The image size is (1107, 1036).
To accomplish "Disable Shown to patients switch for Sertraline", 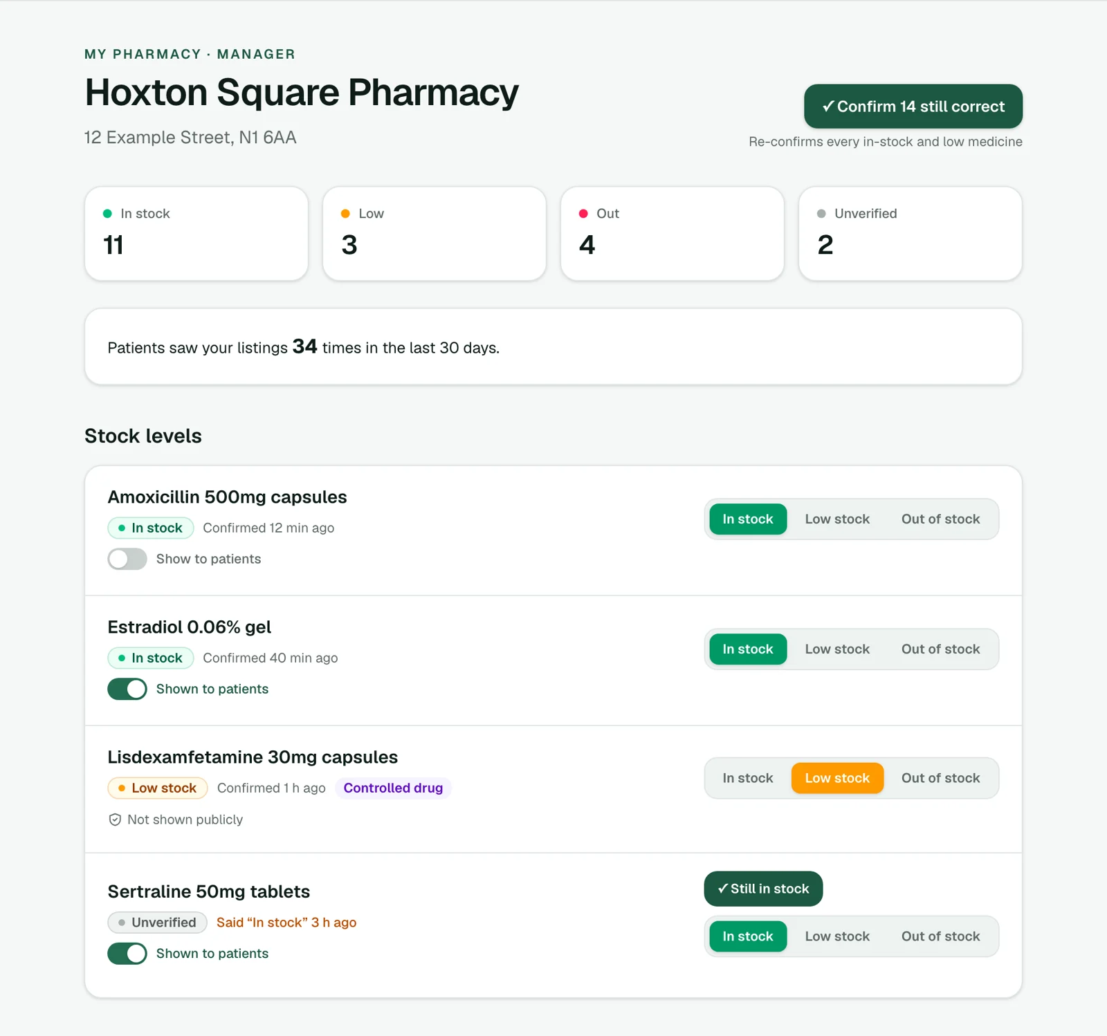I will pos(127,954).
